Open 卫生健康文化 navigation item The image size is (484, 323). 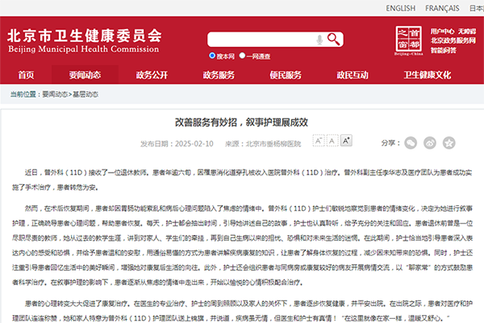(427, 75)
